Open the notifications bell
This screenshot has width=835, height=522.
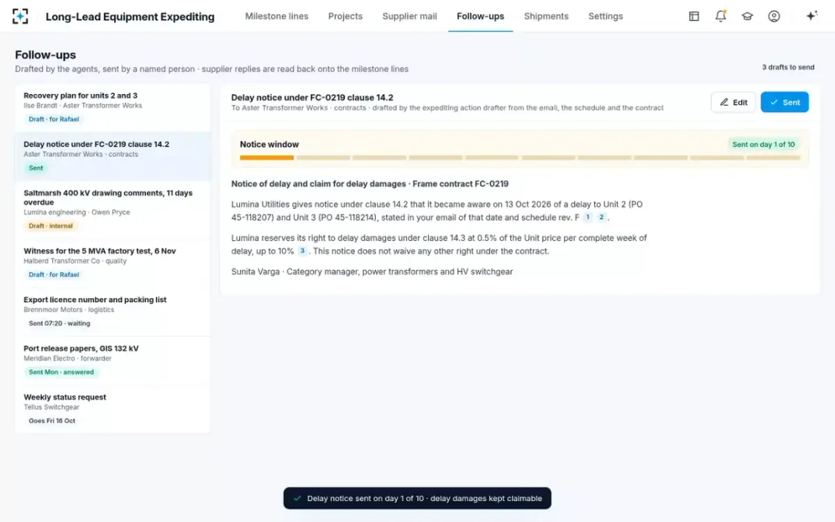coord(721,16)
